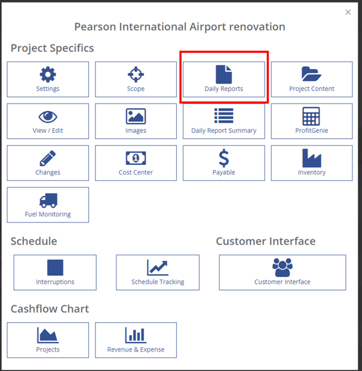Open the Projects area-chart tile
The image size is (362, 371).
click(x=48, y=340)
